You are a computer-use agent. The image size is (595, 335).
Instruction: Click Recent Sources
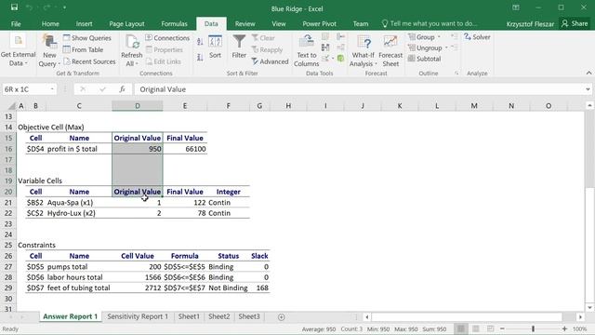(89, 61)
